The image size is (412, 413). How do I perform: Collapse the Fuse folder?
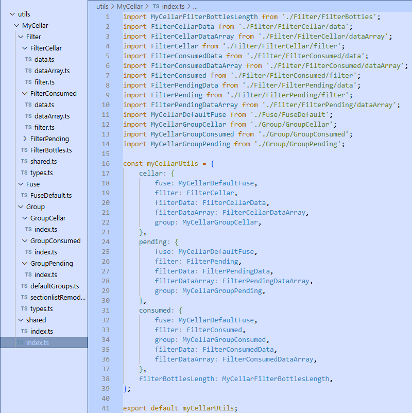pos(21,184)
